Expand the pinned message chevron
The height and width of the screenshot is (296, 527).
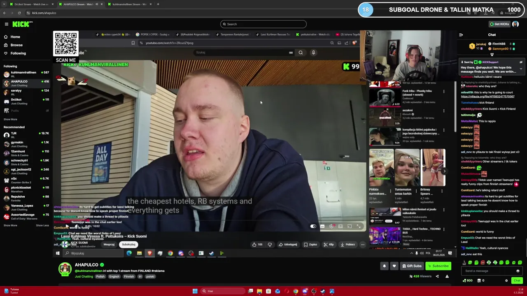point(521,69)
